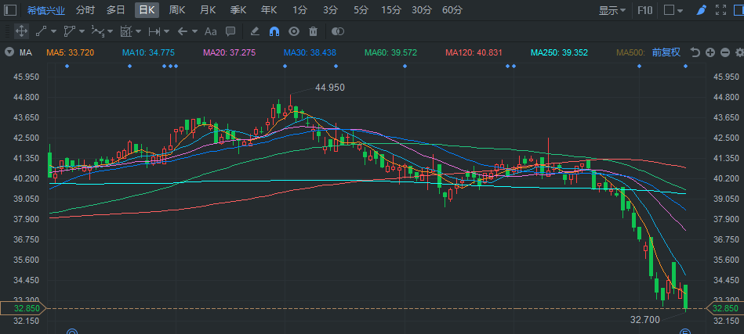This screenshot has width=744, height=334.
Task: Select the eraser tool
Action: pyautogui.click(x=255, y=32)
